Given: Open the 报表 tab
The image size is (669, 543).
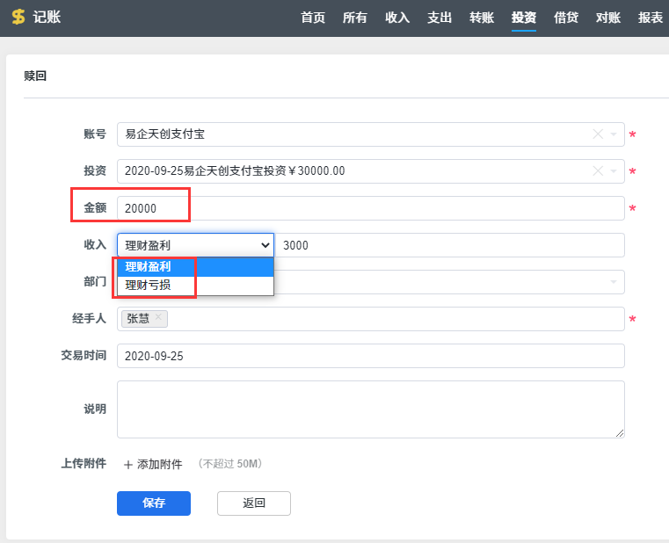Looking at the screenshot, I should [x=651, y=18].
